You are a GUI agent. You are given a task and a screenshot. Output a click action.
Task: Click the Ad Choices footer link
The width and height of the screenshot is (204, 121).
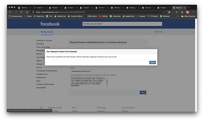click(x=101, y=108)
